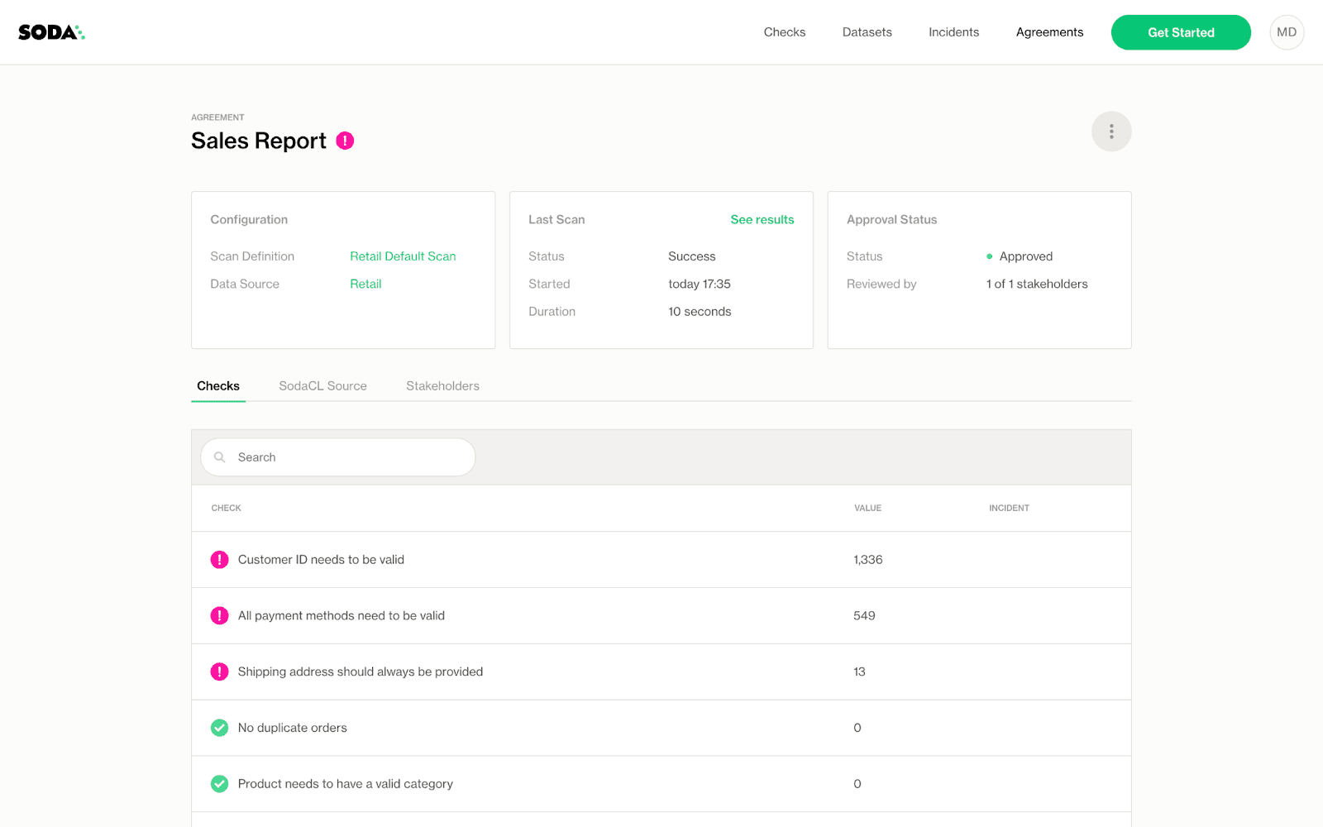Image resolution: width=1323 pixels, height=827 pixels.
Task: Click the Approved status text
Action: coord(1026,256)
